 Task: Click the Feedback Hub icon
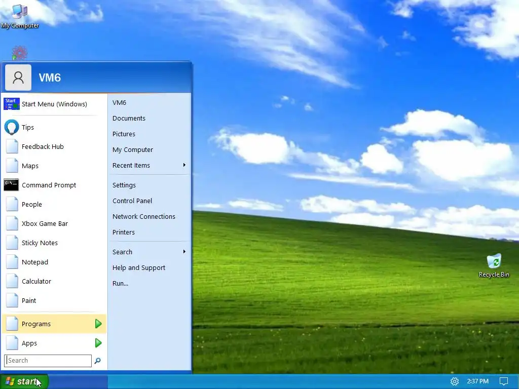[12, 146]
